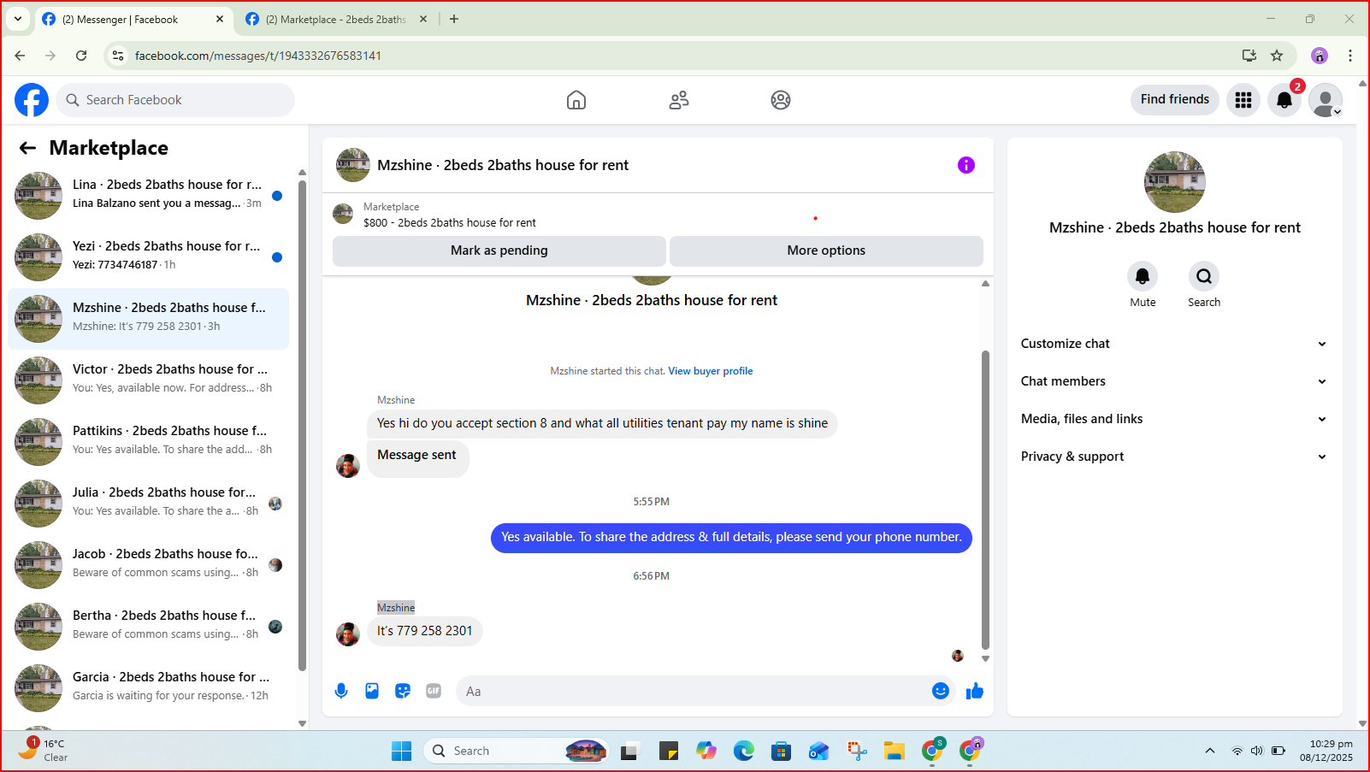Open Jacob's conversation in the list
Screen dimensions: 1370x772
coord(149,565)
